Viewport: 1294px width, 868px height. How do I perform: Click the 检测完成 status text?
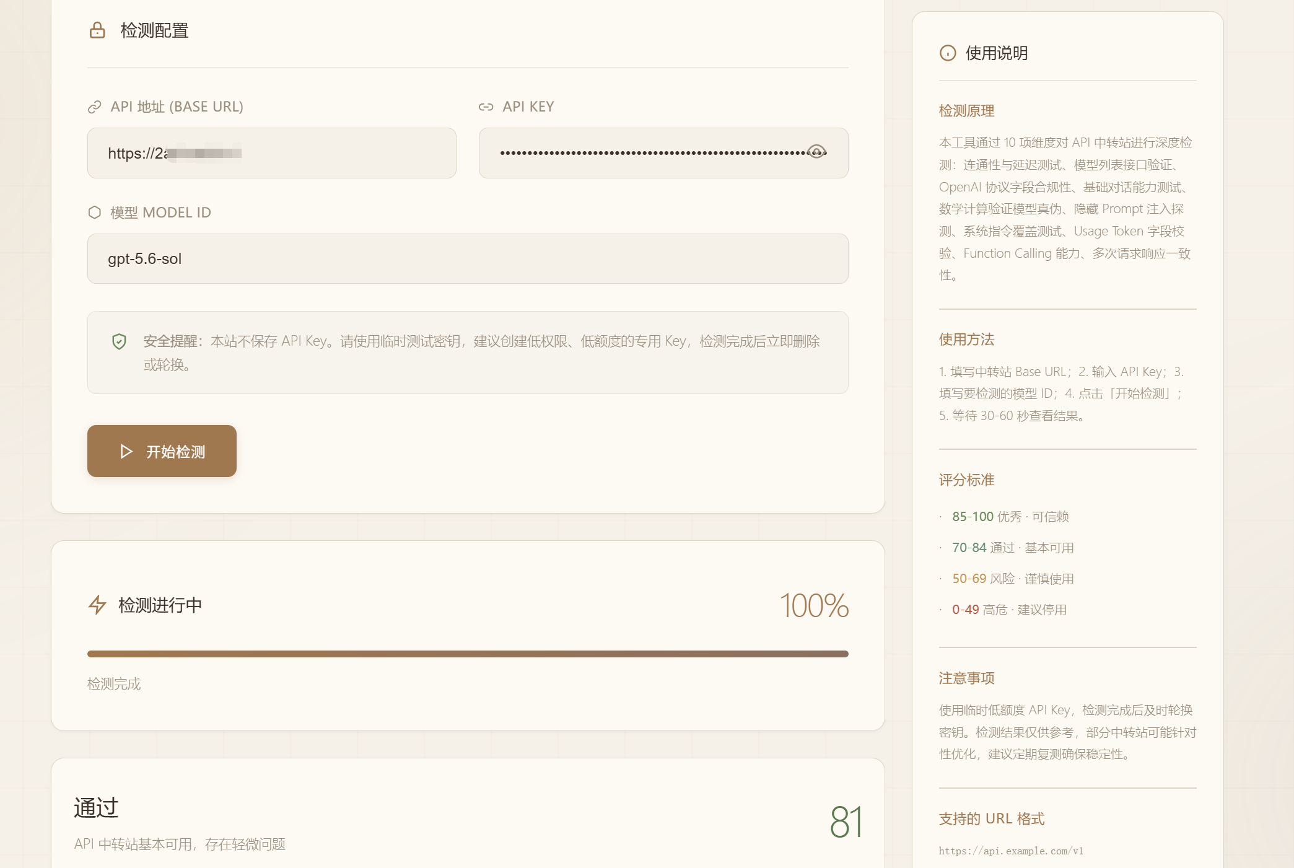pyautogui.click(x=114, y=684)
